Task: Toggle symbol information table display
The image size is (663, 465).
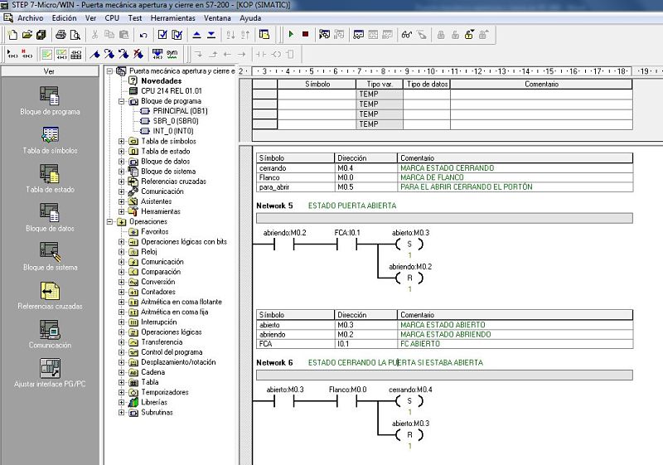Action: click(x=76, y=54)
